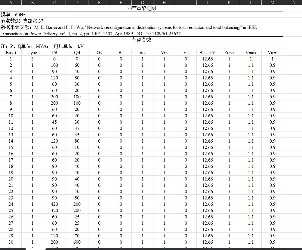Click Base kV 12.66 for bus 10
The width and height of the screenshot is (302, 250).
click(x=208, y=116)
